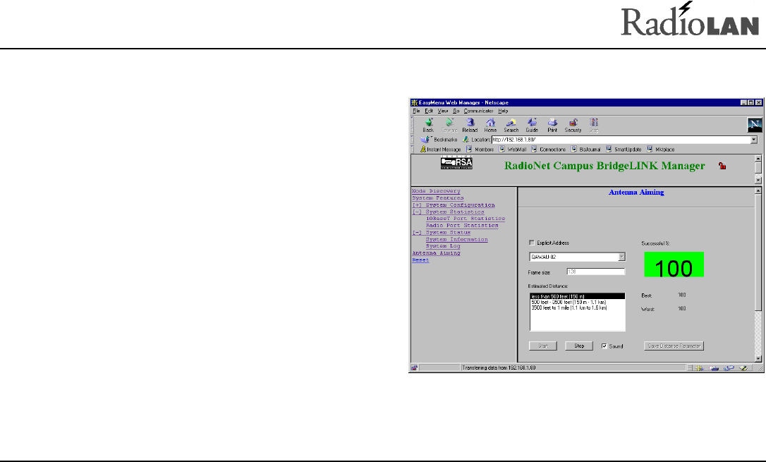Open Mktplace personal toolbar item
Viewport: 766px width, 462px height.
tap(660, 150)
